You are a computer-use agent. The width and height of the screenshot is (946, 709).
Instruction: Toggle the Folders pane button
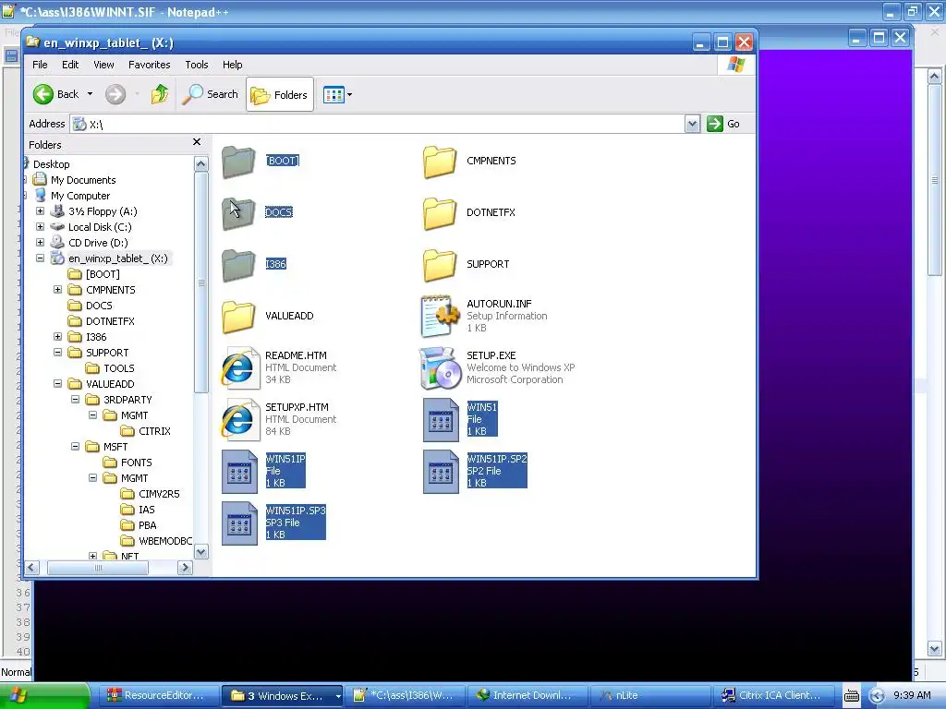click(280, 95)
